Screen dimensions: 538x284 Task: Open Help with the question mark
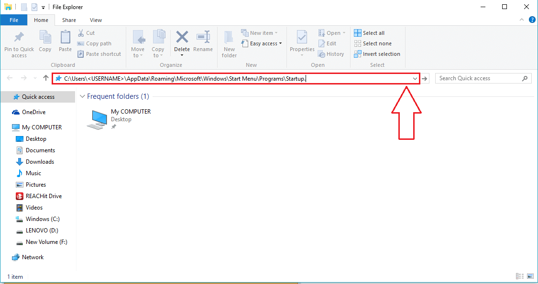point(532,20)
